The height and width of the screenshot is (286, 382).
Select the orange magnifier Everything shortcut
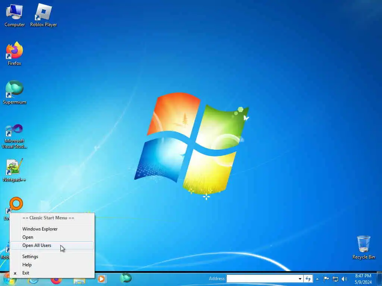point(16,204)
